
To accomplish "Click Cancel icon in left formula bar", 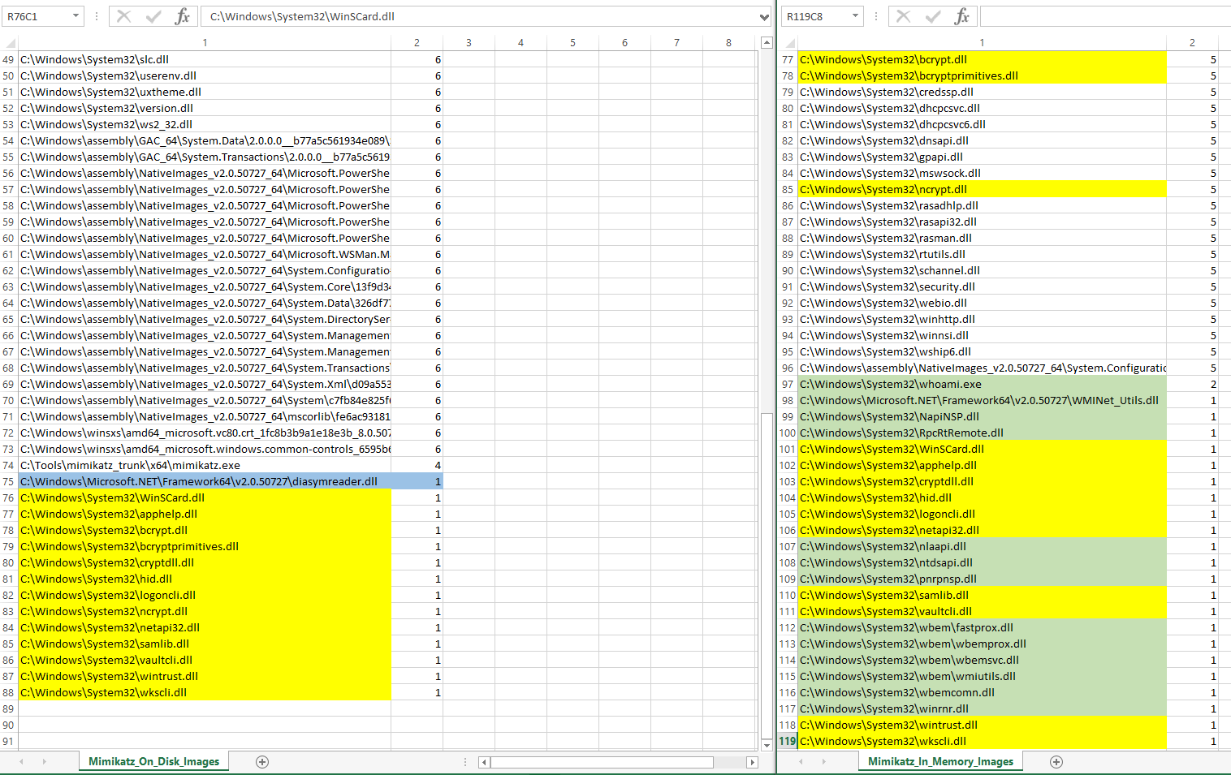I will click(123, 16).
